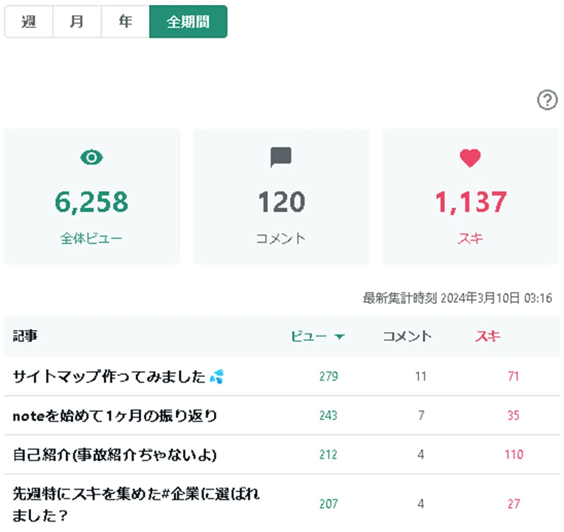
Task: Switch to the 月 period tab
Action: (x=77, y=22)
